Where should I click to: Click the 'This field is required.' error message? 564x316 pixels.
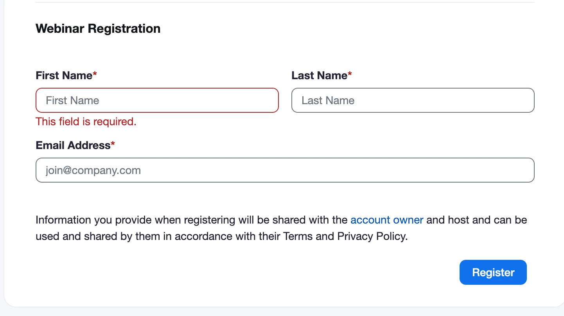click(86, 122)
